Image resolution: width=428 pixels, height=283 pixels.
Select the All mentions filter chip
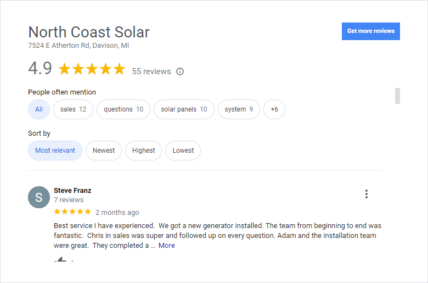(x=39, y=109)
